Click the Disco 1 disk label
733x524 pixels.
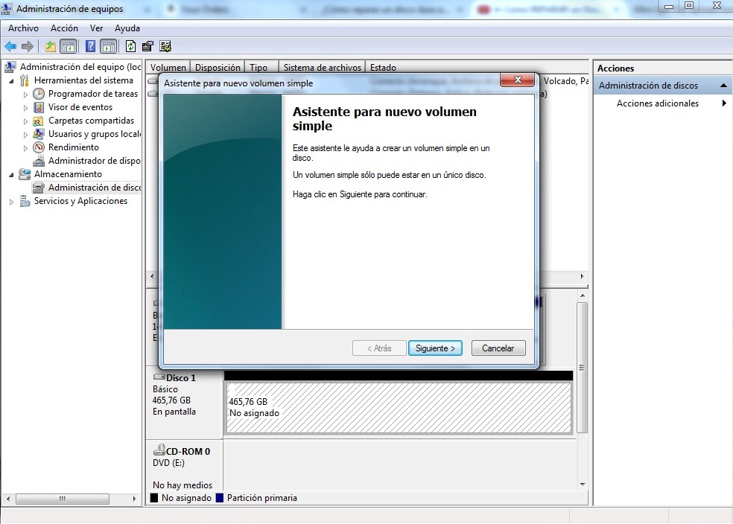point(181,378)
